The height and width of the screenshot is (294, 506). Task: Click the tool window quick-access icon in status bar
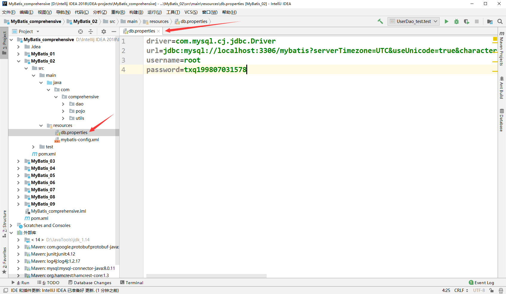5,290
